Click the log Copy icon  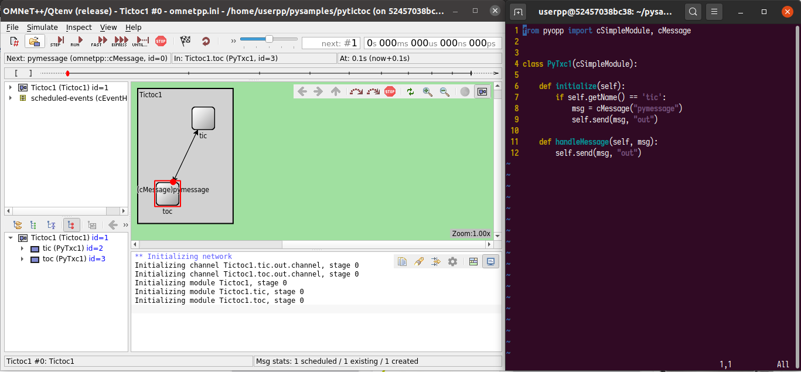[402, 262]
